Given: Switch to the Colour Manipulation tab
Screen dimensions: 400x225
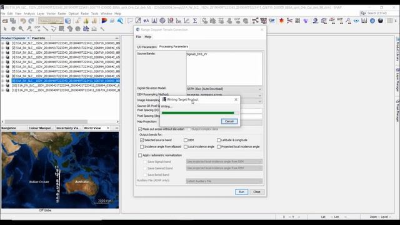Looking at the screenshot, I should 41,128.
